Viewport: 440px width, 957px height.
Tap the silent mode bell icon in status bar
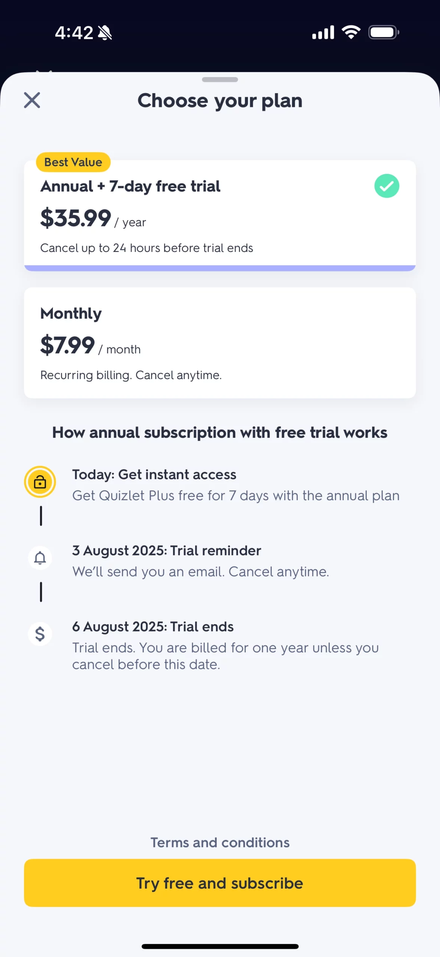[x=105, y=33]
